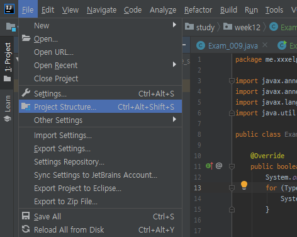The height and width of the screenshot is (237, 297).
Task: Click line number 13 in the gutter
Action: point(198,188)
